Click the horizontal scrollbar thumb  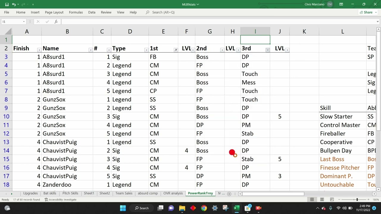[x=274, y=194]
